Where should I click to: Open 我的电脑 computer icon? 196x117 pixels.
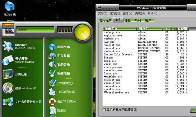(x=52, y=73)
